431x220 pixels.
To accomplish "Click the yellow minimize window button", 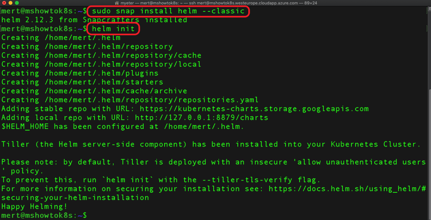I will coord(11,3).
